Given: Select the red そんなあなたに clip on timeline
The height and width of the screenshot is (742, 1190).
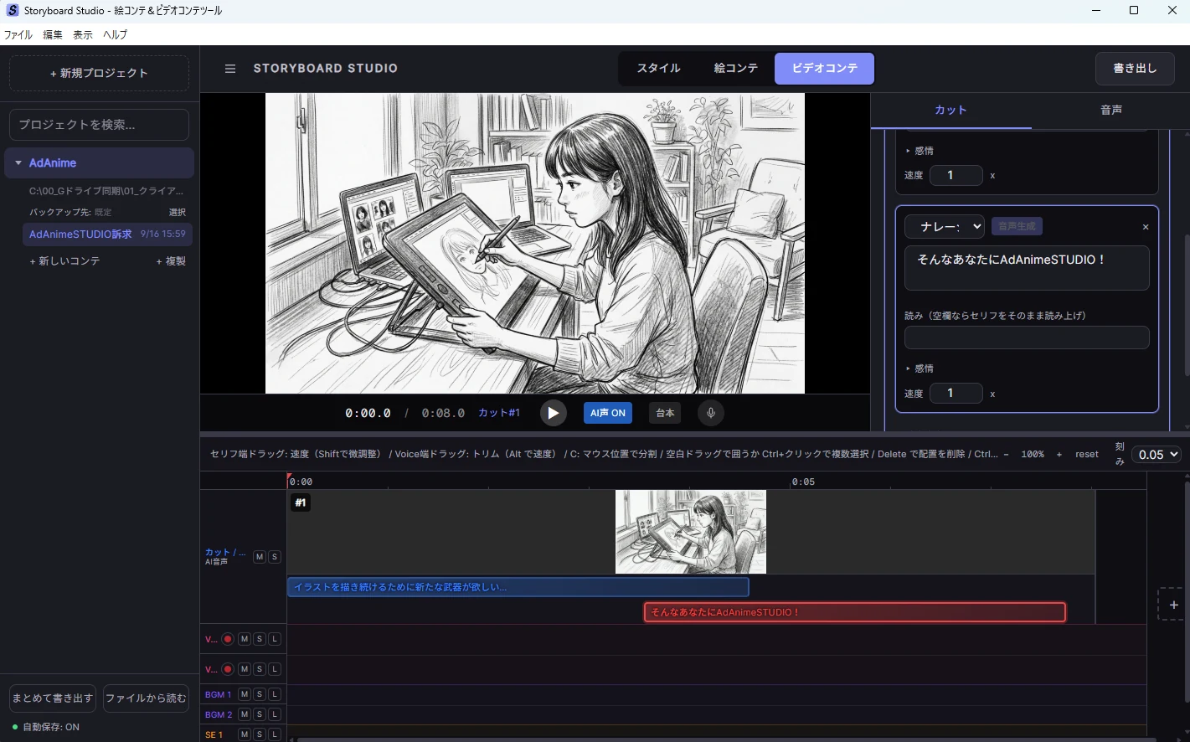Looking at the screenshot, I should pos(855,612).
